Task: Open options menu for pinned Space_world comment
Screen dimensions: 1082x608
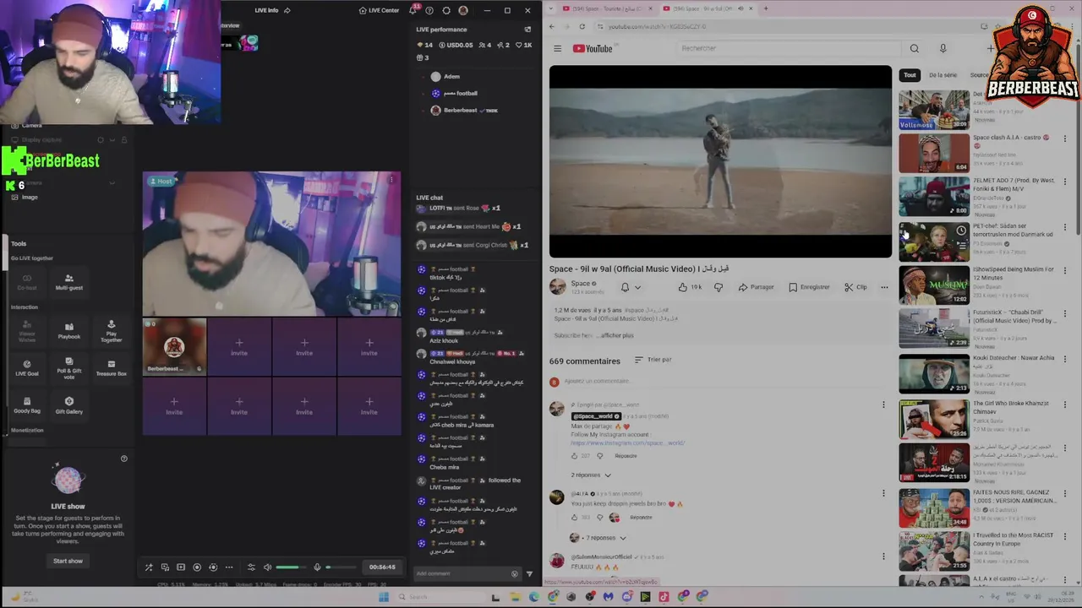Action: pyautogui.click(x=883, y=404)
